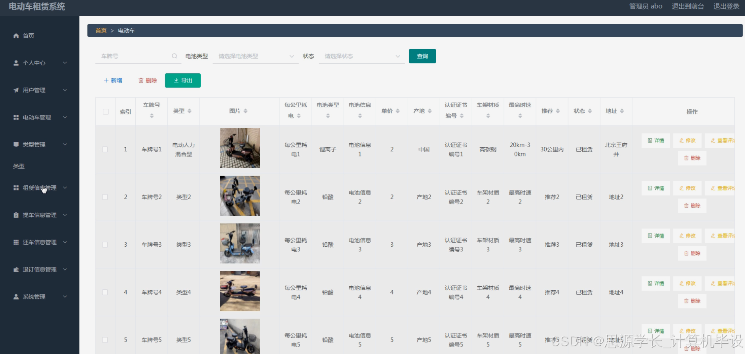This screenshot has height=354, width=745.
Task: Open 详情 for the 车牌号1 row
Action: [x=656, y=141]
